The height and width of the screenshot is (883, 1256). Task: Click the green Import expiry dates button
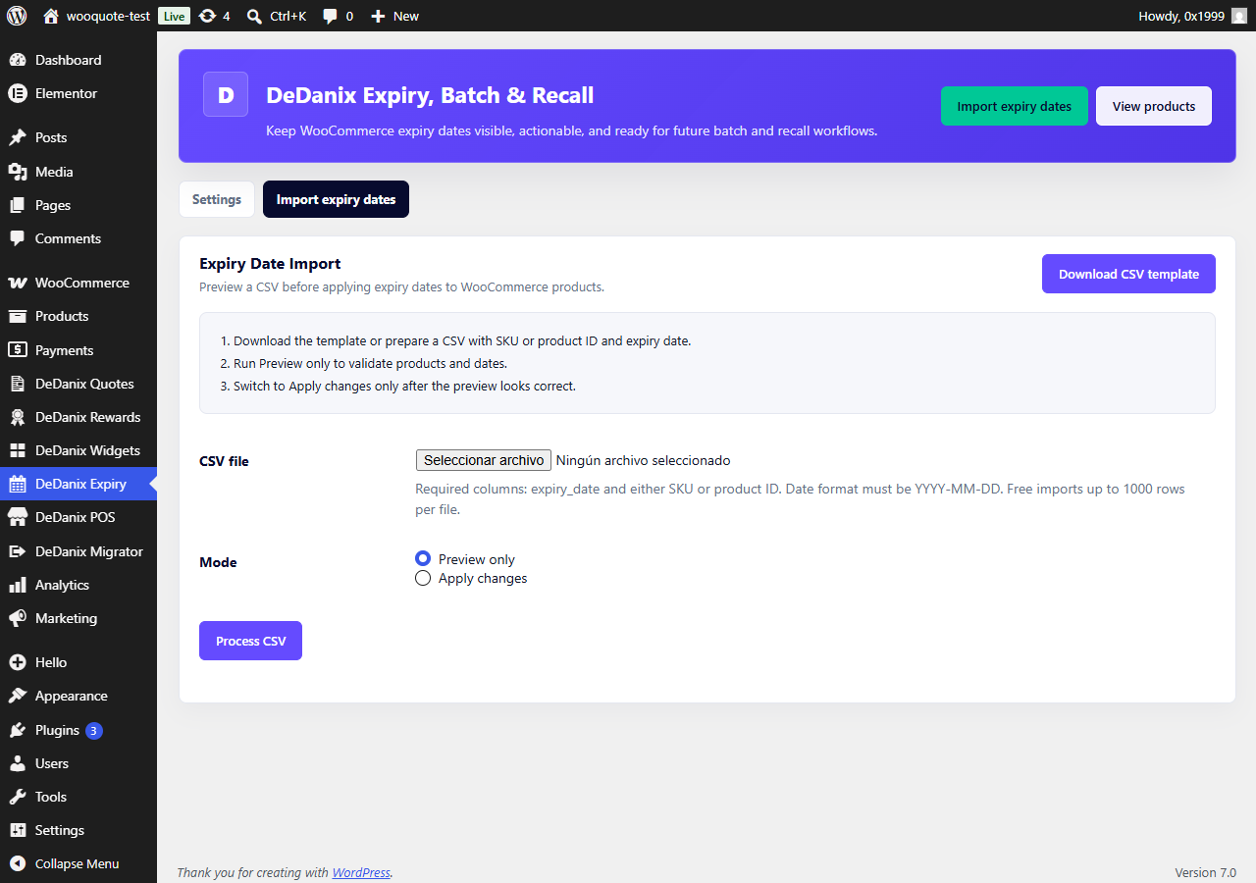tap(1015, 106)
